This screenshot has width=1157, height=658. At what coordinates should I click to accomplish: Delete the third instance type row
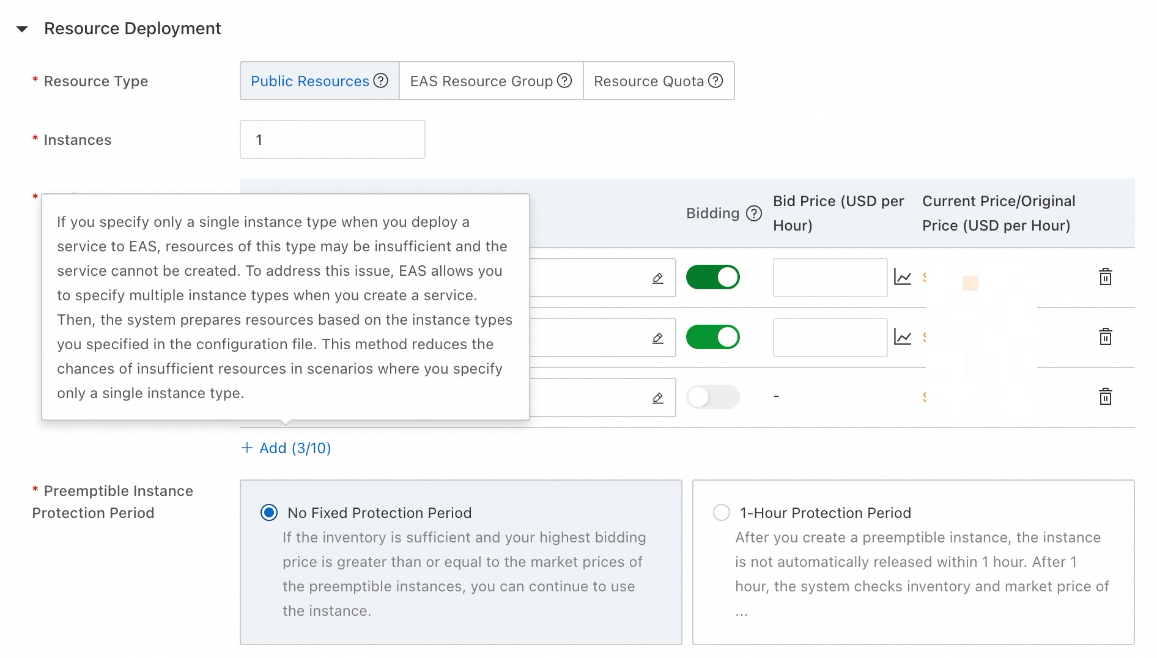(x=1105, y=397)
